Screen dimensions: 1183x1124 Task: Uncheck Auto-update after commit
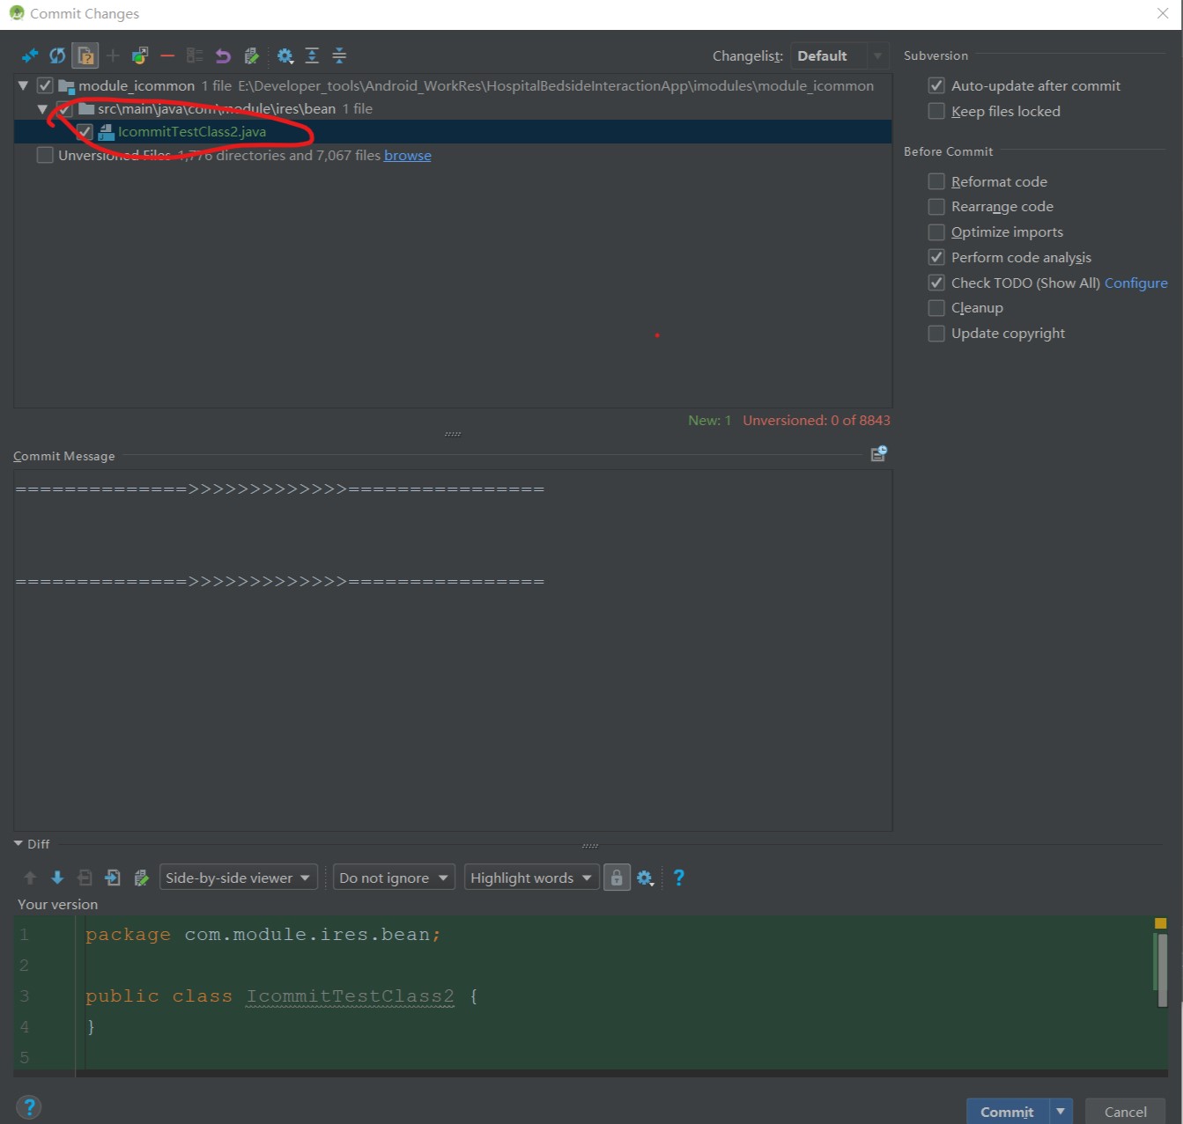936,85
